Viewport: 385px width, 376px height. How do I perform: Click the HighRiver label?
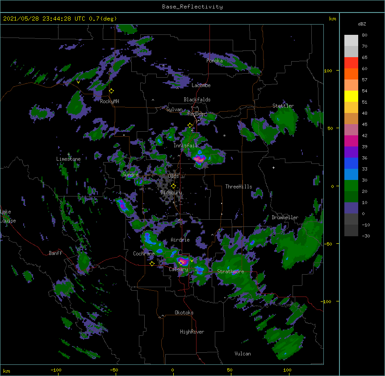coord(192,332)
